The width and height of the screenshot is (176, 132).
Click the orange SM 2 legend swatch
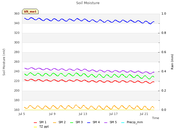click(x=54, y=123)
